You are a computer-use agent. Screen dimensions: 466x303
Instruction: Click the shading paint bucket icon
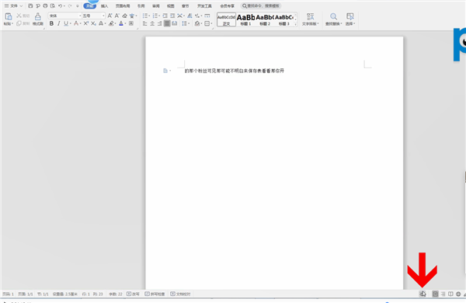(x=197, y=23)
